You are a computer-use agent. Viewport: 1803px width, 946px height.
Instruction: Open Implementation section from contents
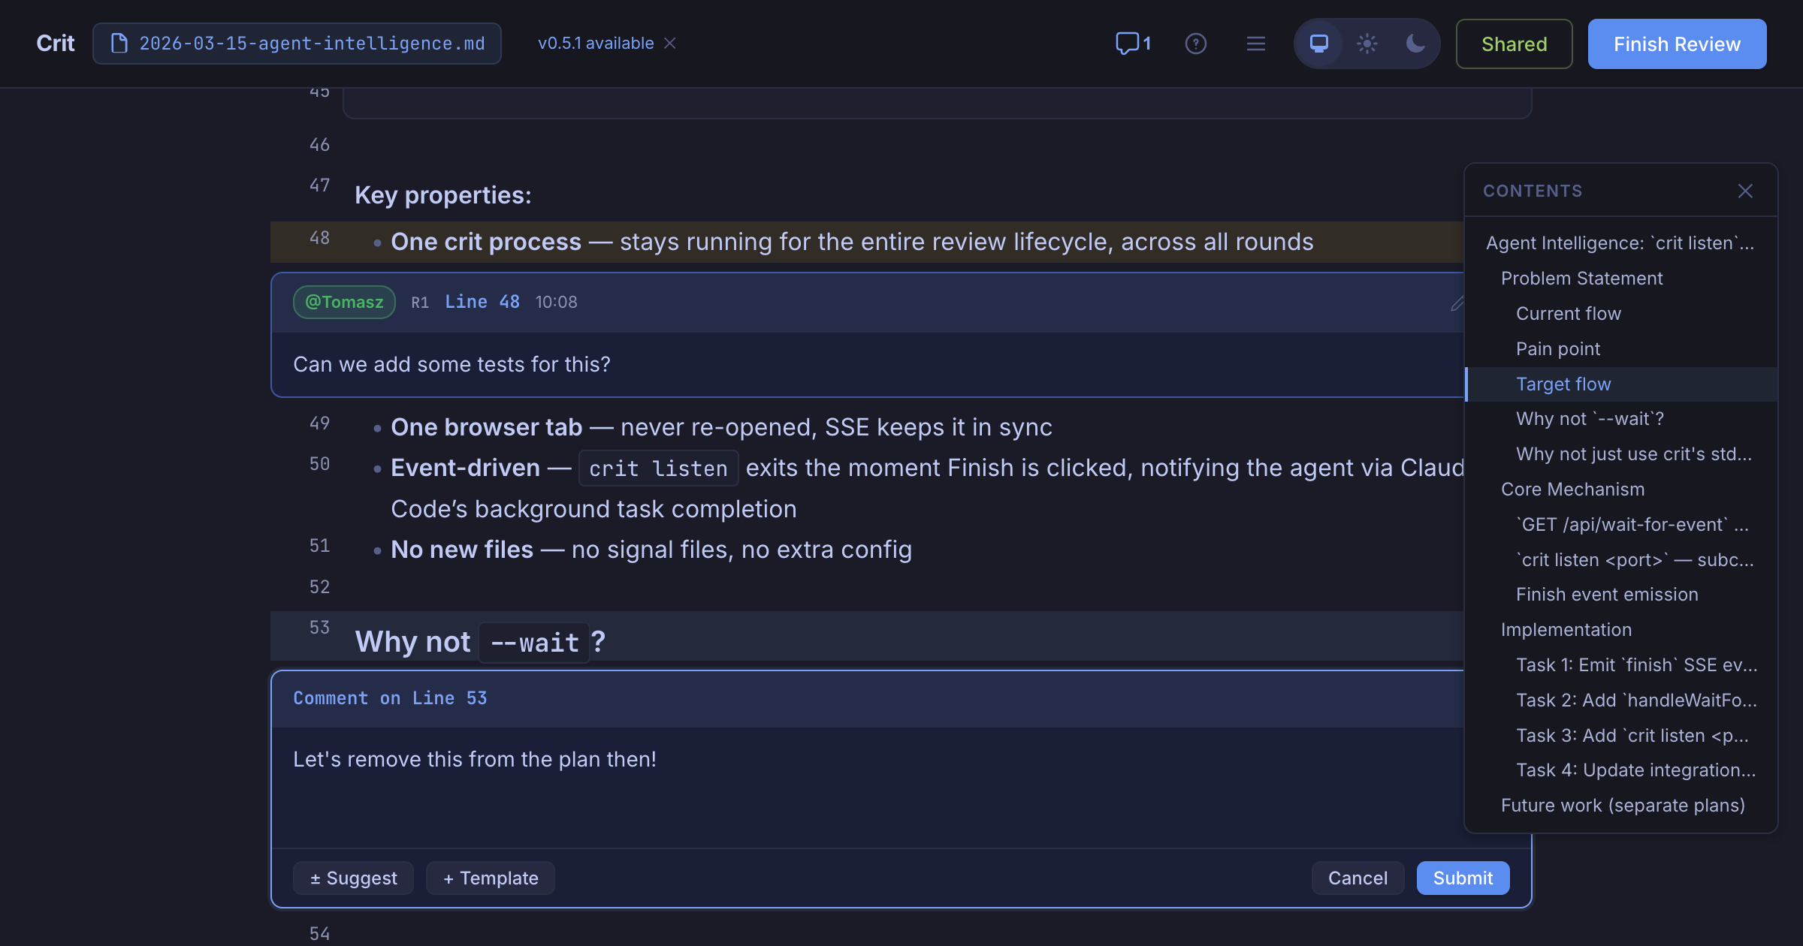(x=1566, y=630)
